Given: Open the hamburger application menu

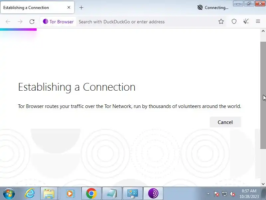Looking at the screenshot, I should click(x=258, y=21).
